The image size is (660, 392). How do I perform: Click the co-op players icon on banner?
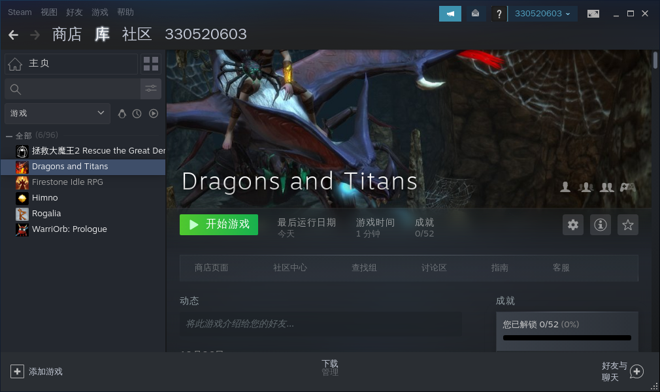(606, 187)
